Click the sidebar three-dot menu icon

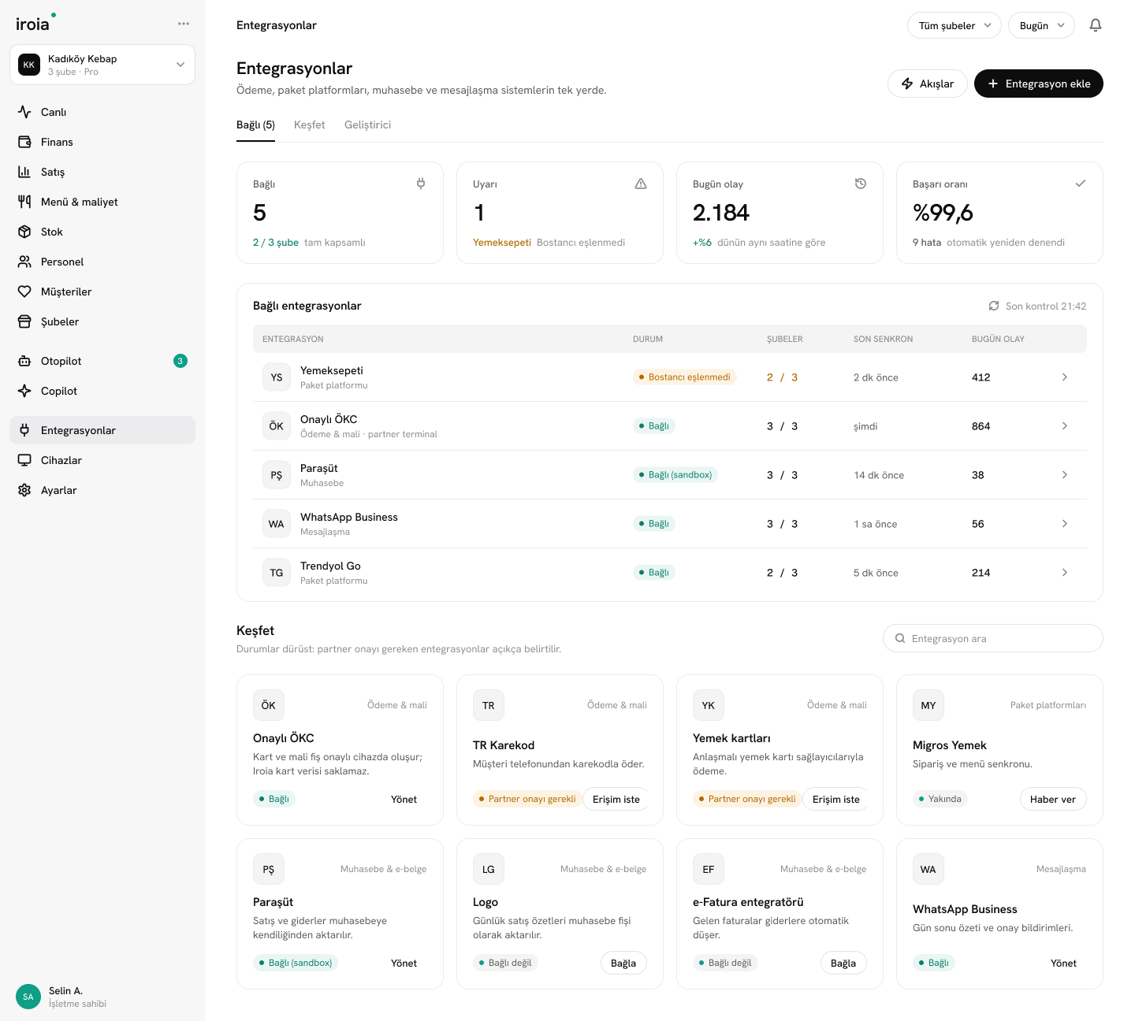click(184, 24)
